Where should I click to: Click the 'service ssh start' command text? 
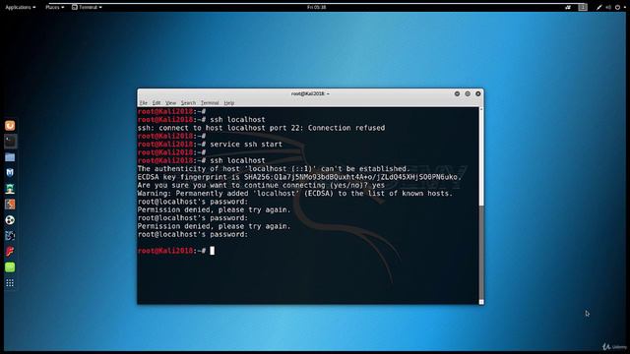246,145
